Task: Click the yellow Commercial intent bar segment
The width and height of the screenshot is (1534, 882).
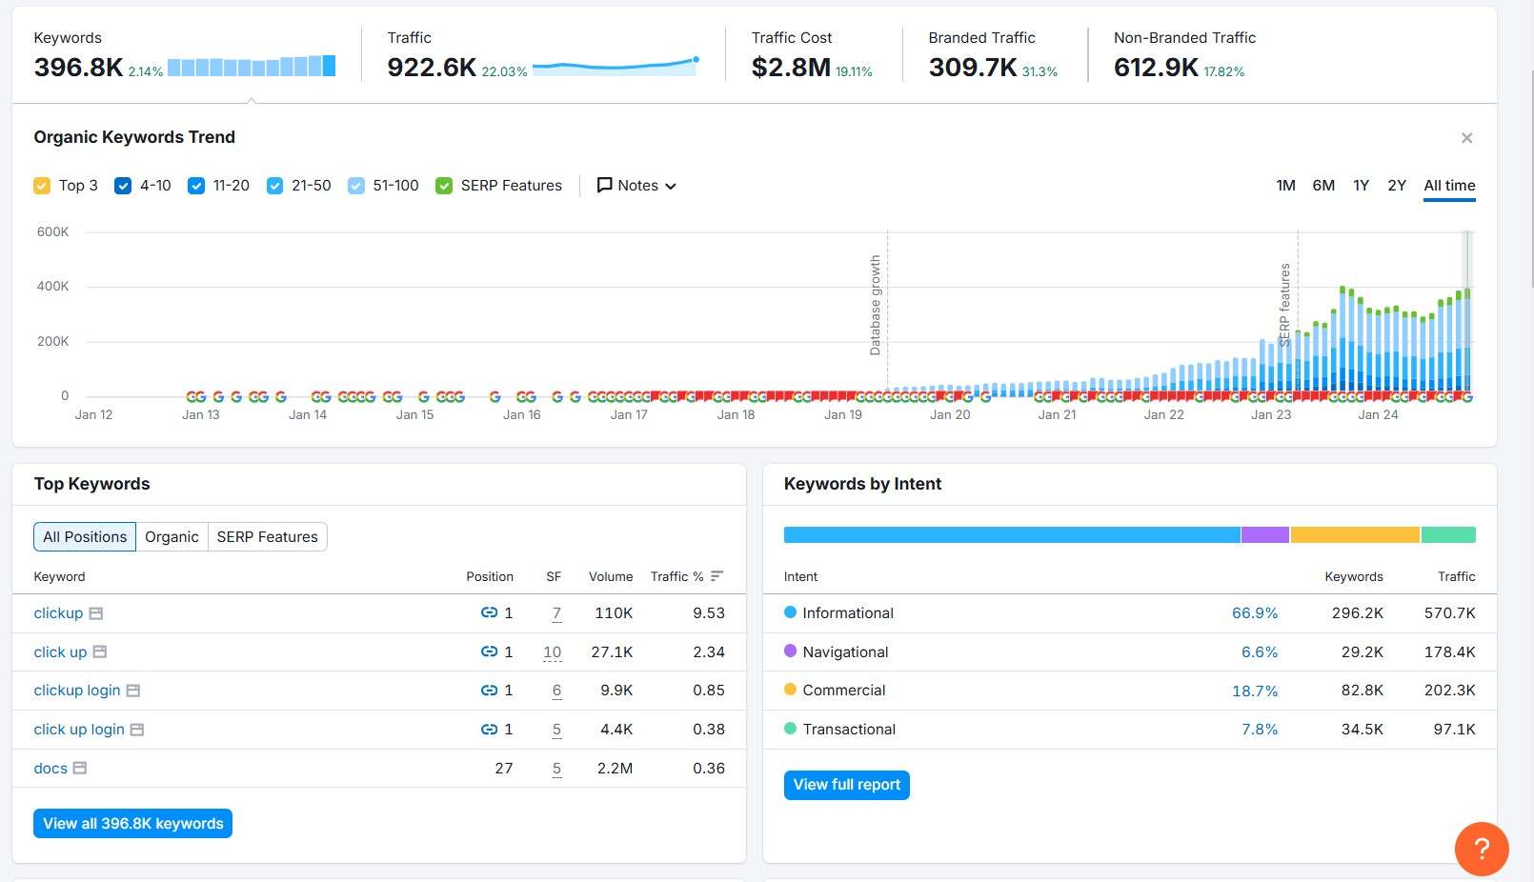Action: [x=1355, y=535]
